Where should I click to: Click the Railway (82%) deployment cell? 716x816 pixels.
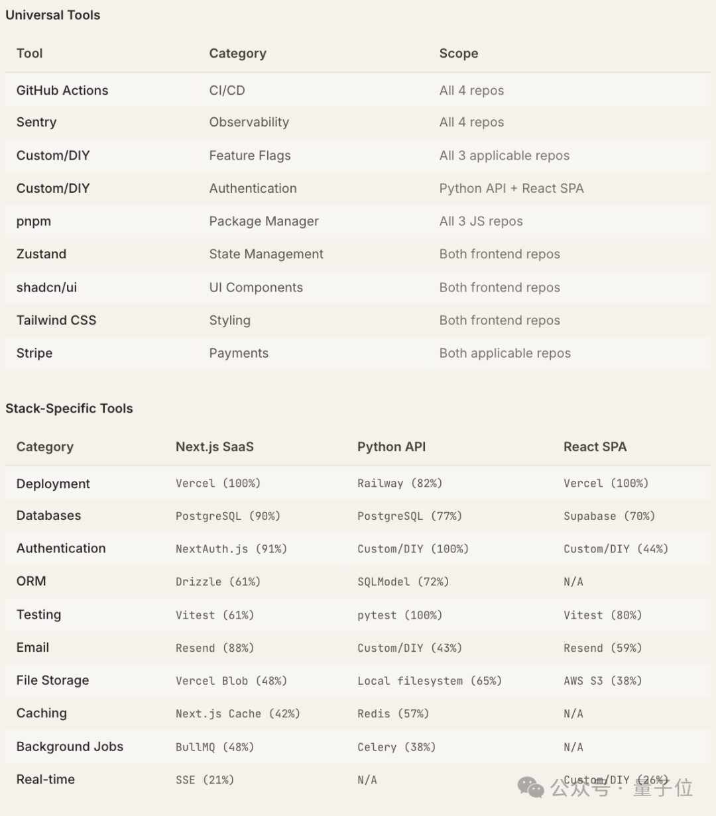pyautogui.click(x=400, y=484)
